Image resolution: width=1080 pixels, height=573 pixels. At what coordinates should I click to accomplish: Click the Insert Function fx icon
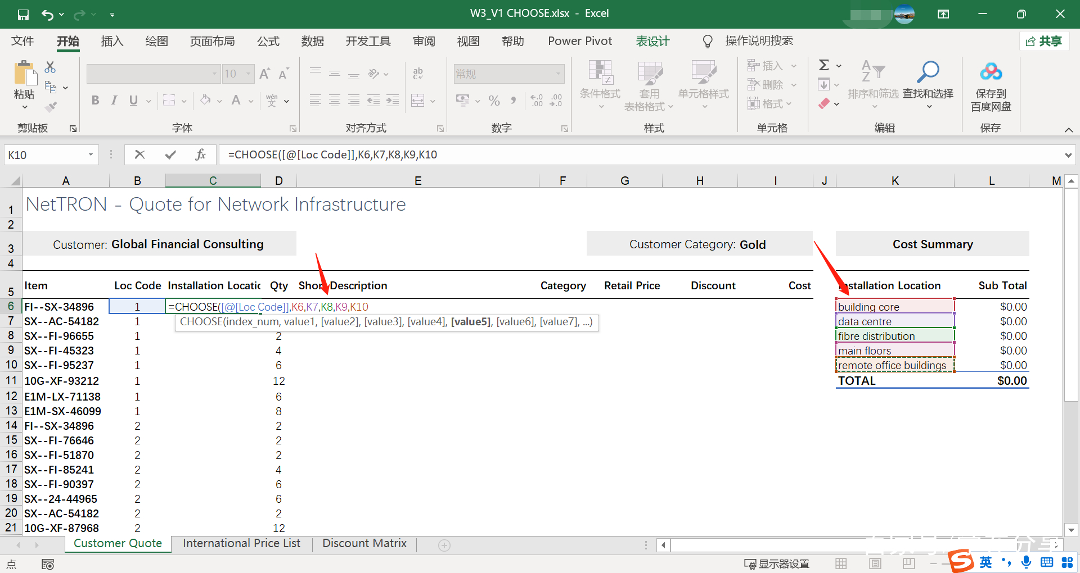coord(200,154)
